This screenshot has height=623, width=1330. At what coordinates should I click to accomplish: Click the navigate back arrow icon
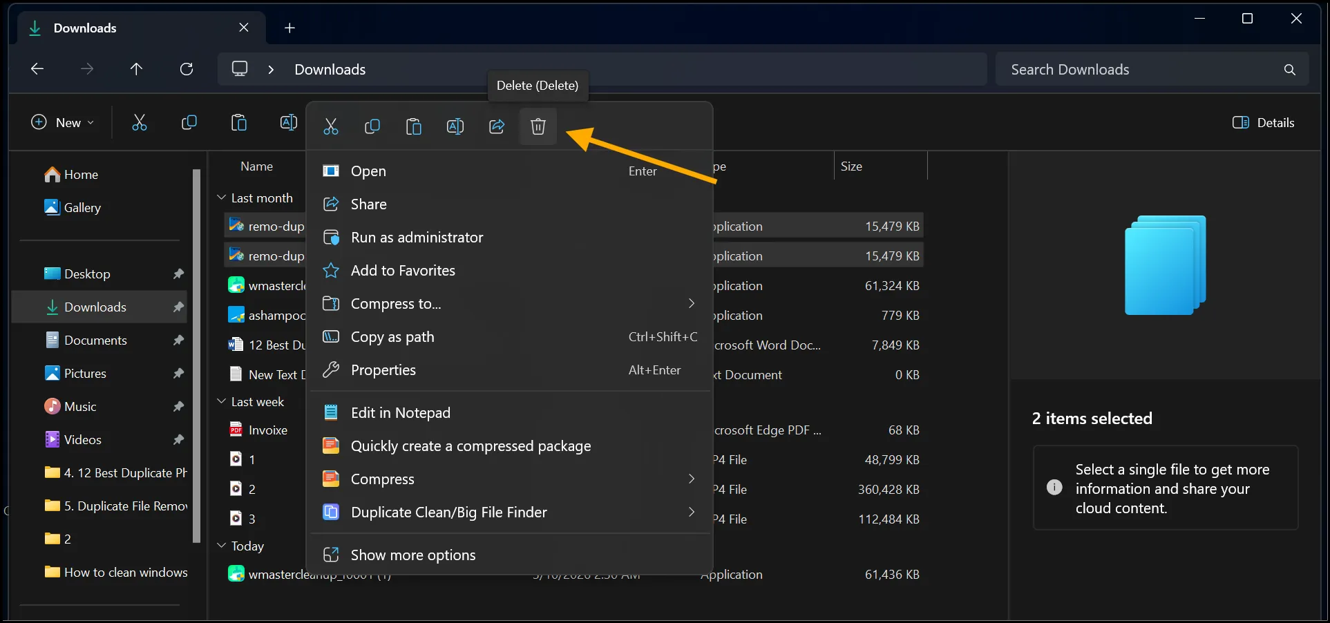37,69
